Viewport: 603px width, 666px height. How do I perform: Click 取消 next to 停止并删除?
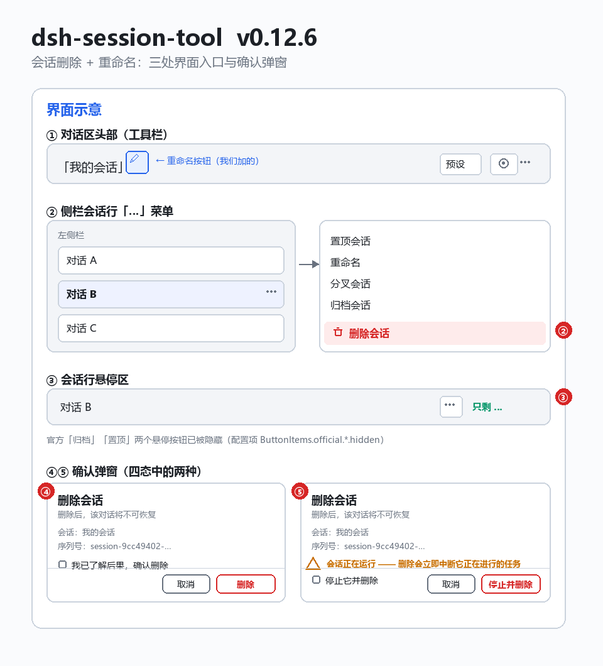coord(451,584)
